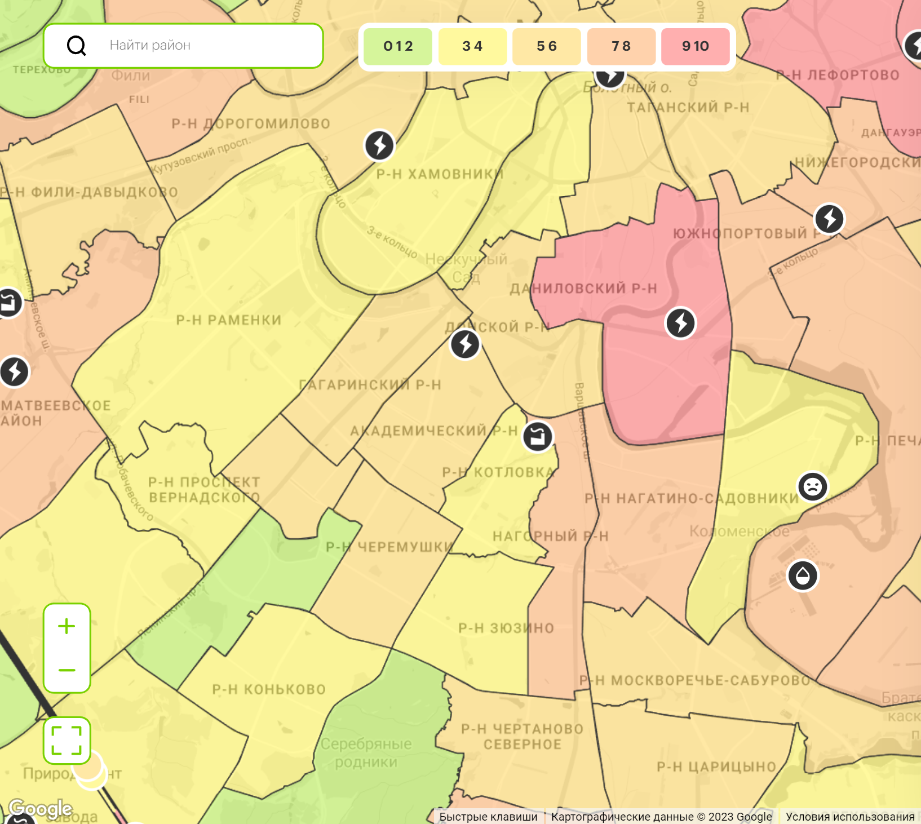Screen dimensions: 921x824
Task: Select the yellow 3 4 rating swatch
Action: tap(472, 46)
